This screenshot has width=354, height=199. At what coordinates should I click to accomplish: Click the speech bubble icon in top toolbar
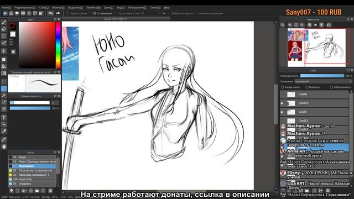tap(17, 13)
